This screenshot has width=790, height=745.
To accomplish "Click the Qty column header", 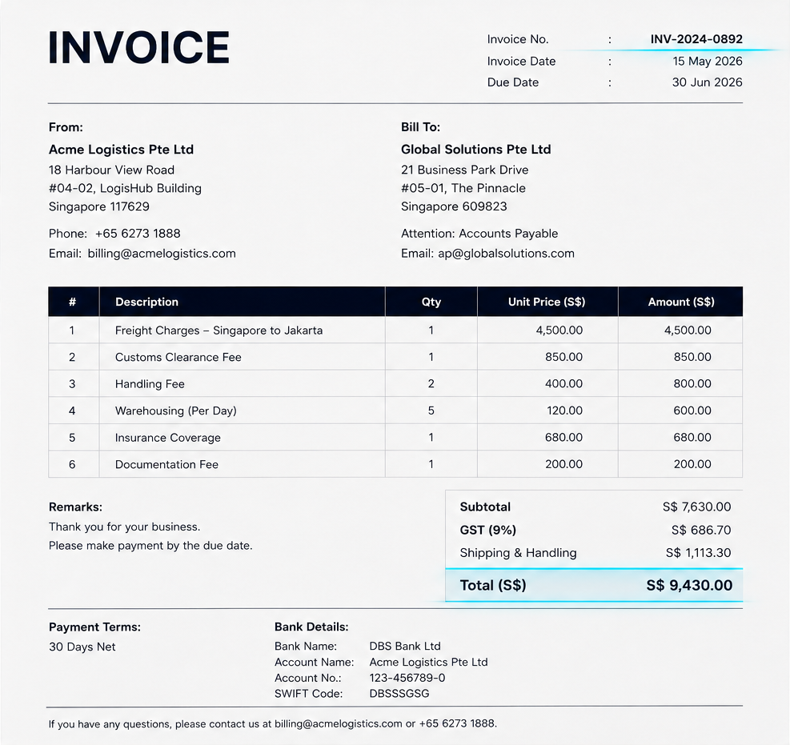I will [x=431, y=302].
